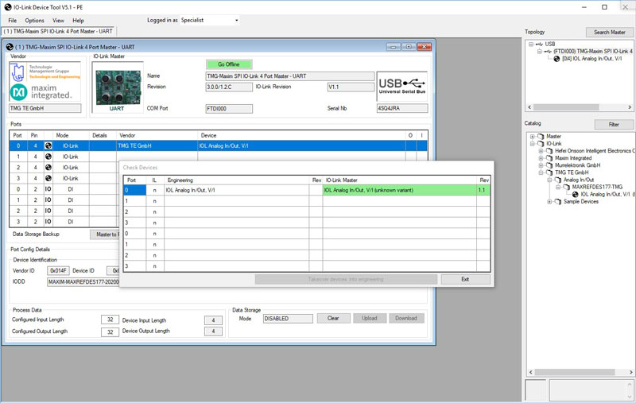
Task: Expand the Murrelektronik GmbH catalog node
Action: click(x=541, y=165)
